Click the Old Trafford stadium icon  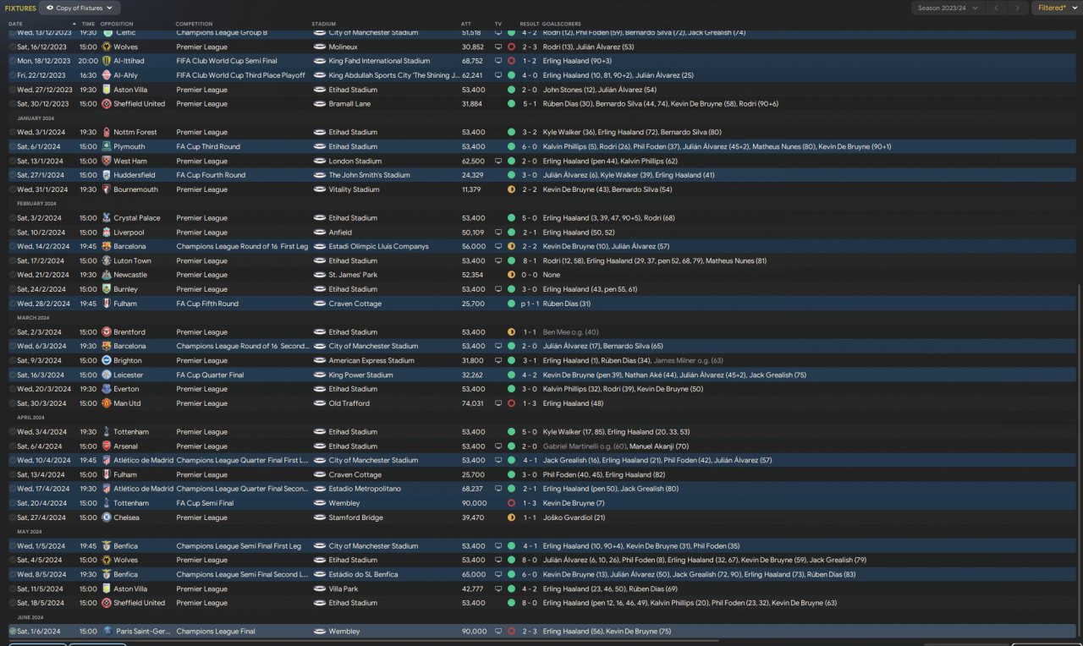click(x=320, y=403)
